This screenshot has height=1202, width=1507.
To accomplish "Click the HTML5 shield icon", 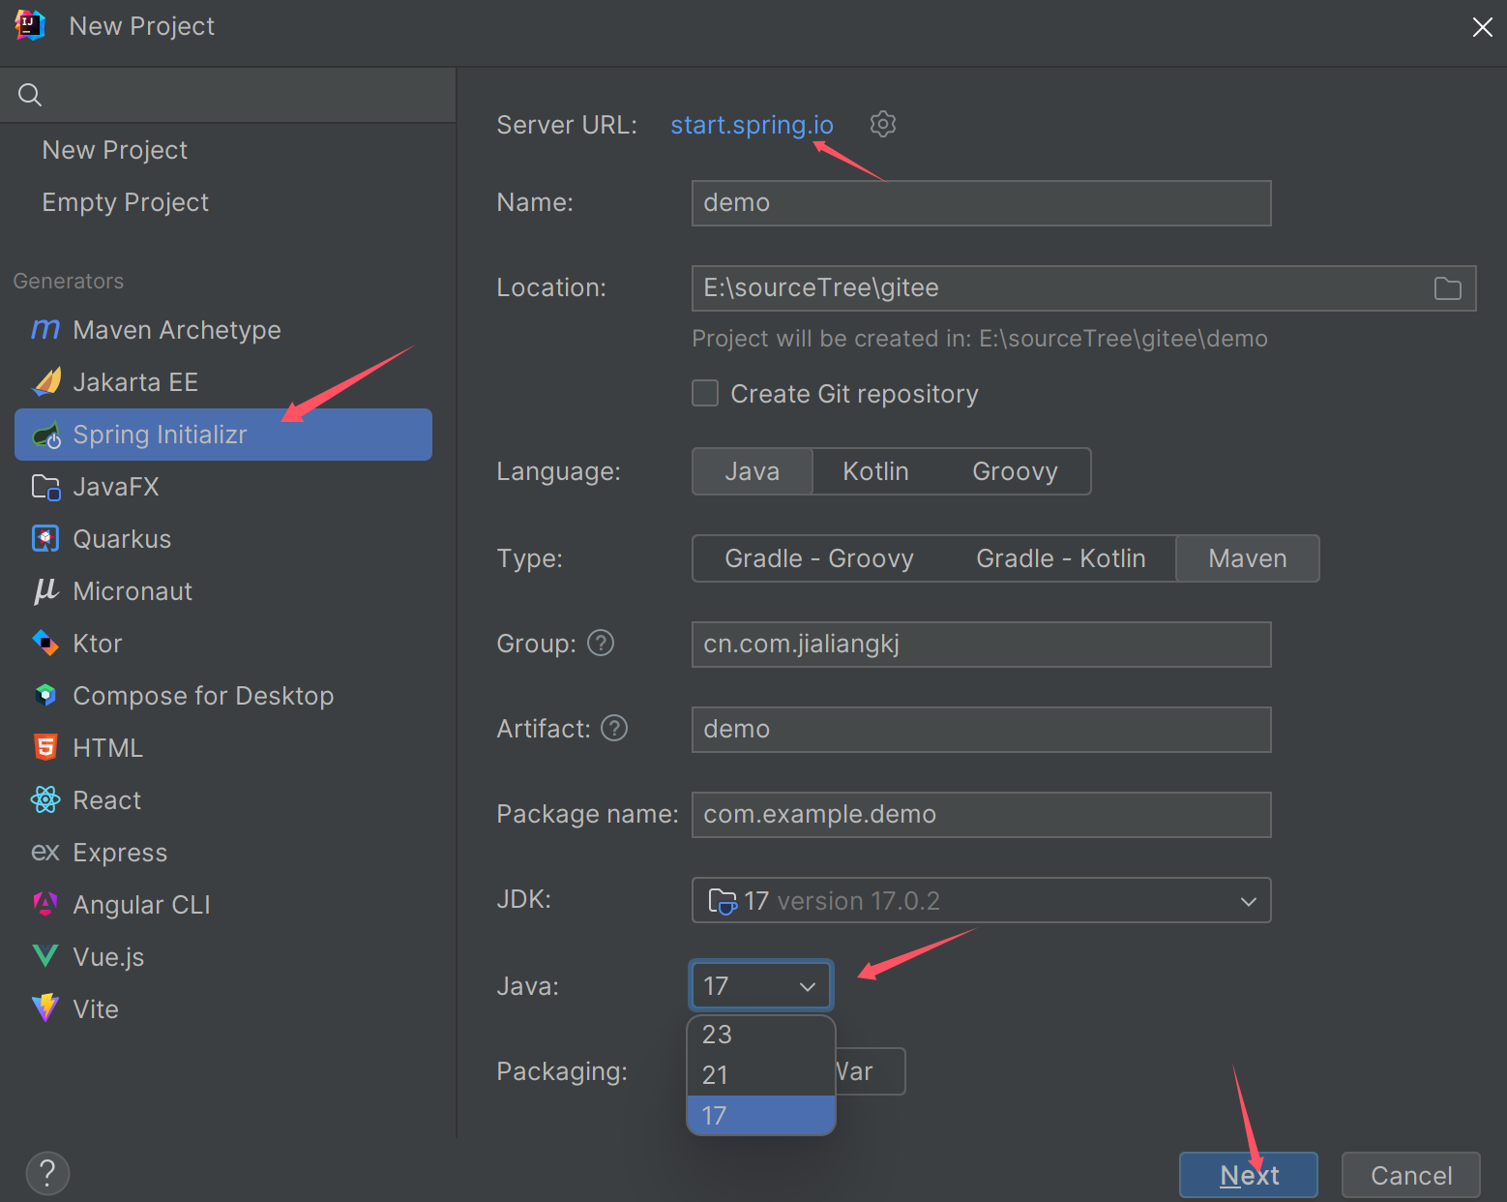I will (45, 748).
